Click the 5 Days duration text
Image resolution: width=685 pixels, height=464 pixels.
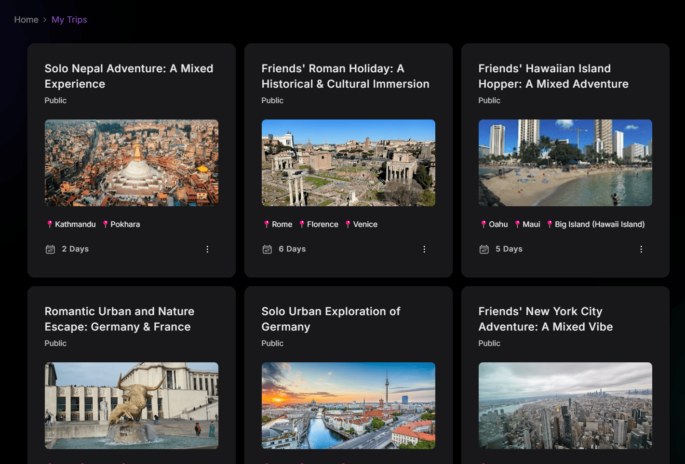(x=509, y=249)
